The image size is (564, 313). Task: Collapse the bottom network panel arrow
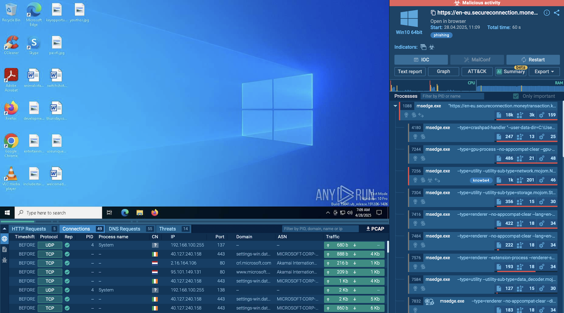tap(5, 229)
